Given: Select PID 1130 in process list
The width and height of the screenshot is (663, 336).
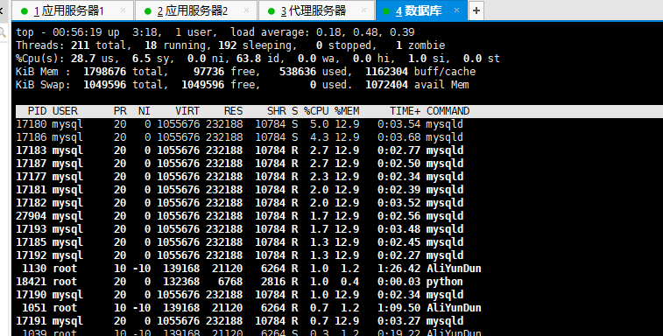Looking at the screenshot, I should [x=34, y=269].
